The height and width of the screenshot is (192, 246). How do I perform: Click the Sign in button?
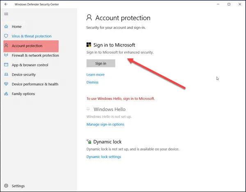click(101, 63)
